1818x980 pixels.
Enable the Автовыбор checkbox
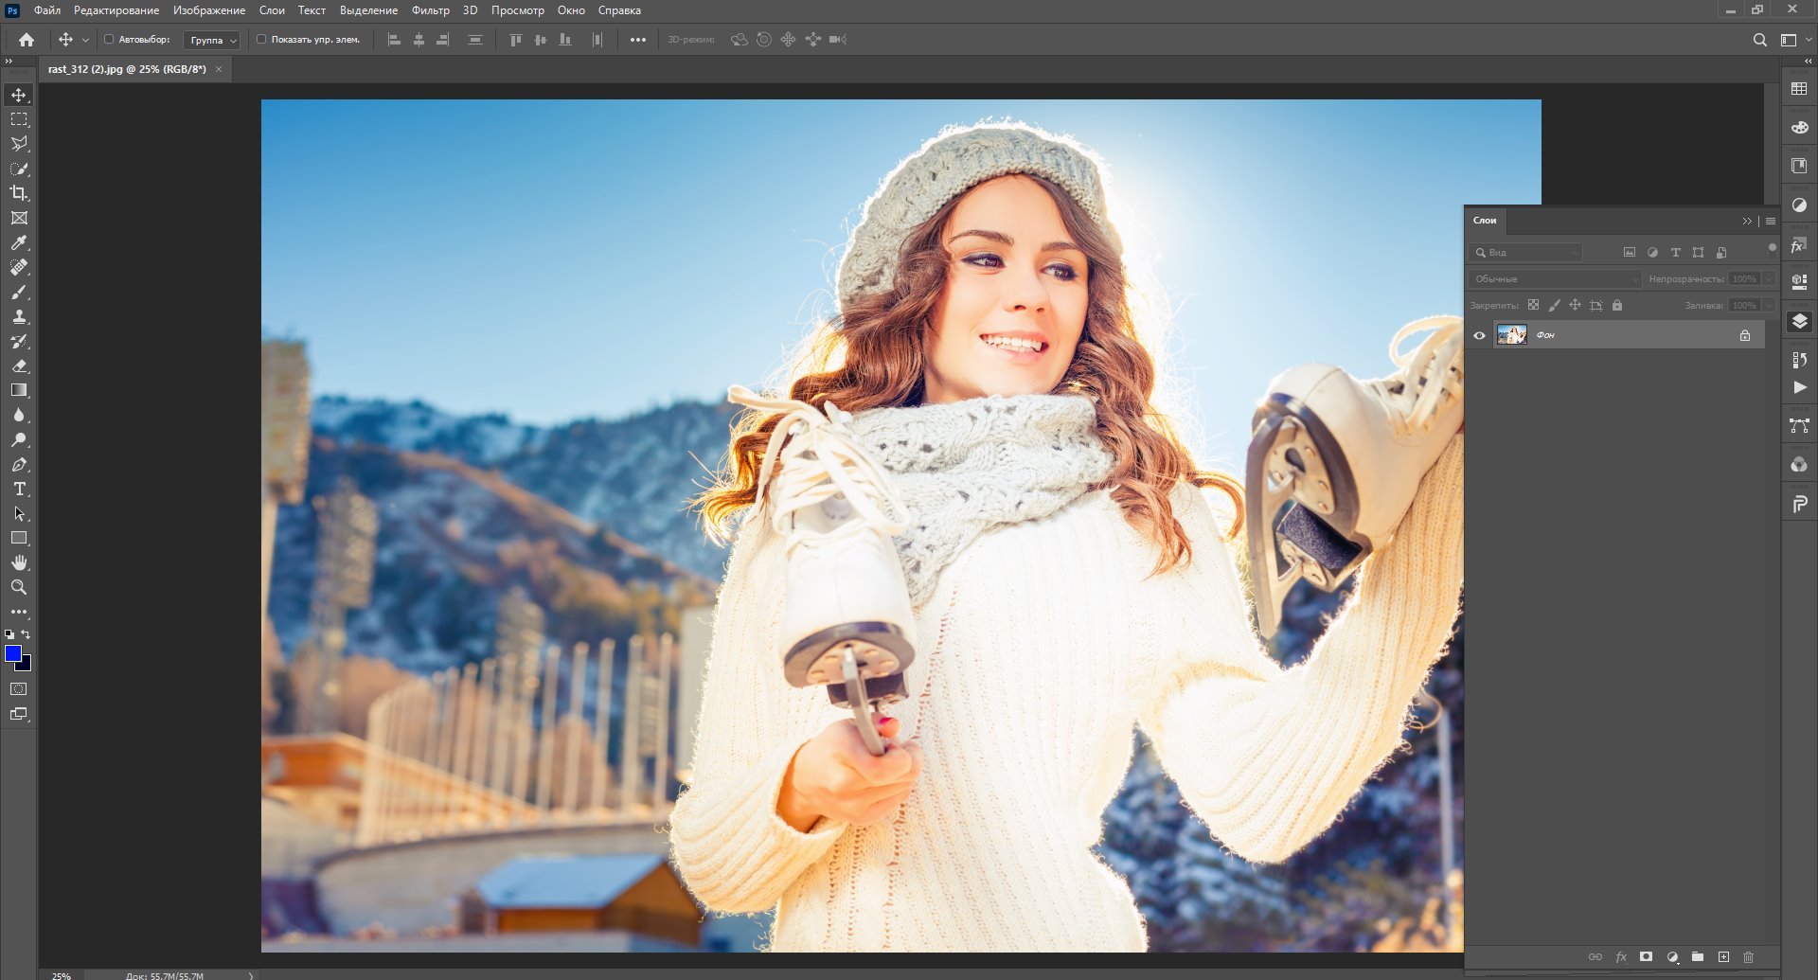point(109,40)
